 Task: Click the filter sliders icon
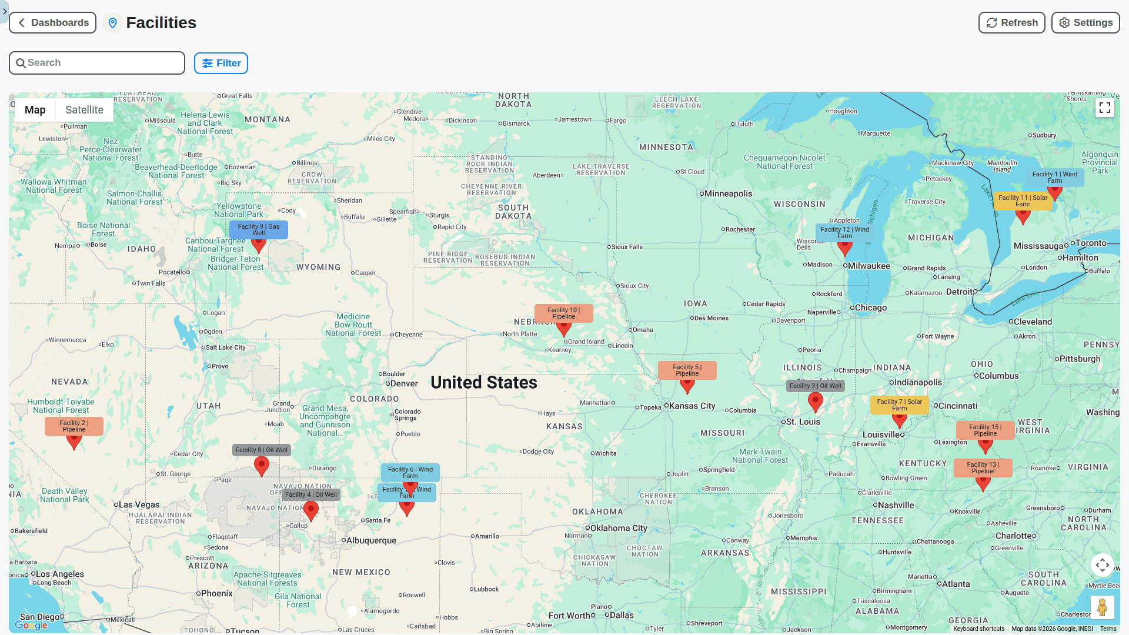coord(207,63)
